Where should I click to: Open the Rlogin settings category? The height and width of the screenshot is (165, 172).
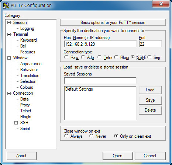(25, 117)
